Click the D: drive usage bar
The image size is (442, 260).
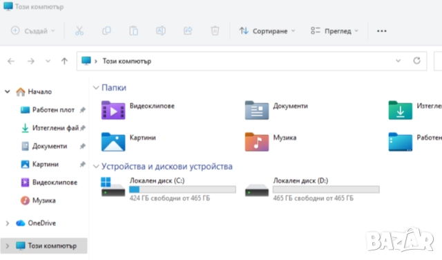tap(326, 189)
